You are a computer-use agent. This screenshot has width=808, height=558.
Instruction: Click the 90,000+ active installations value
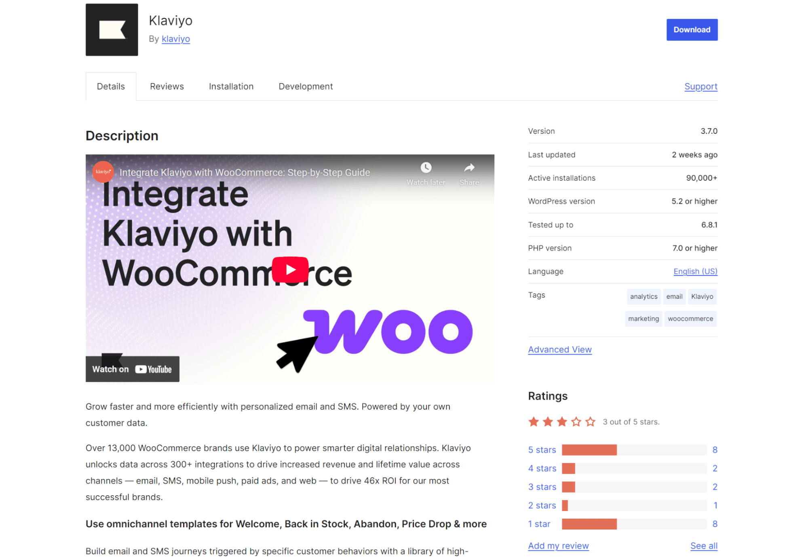click(702, 178)
